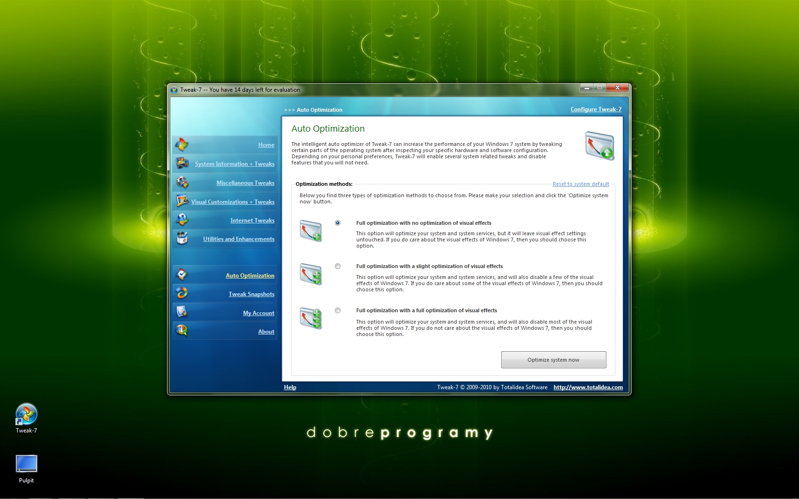Open the Internet Tweaks section
Image resolution: width=799 pixels, height=499 pixels.
252,221
